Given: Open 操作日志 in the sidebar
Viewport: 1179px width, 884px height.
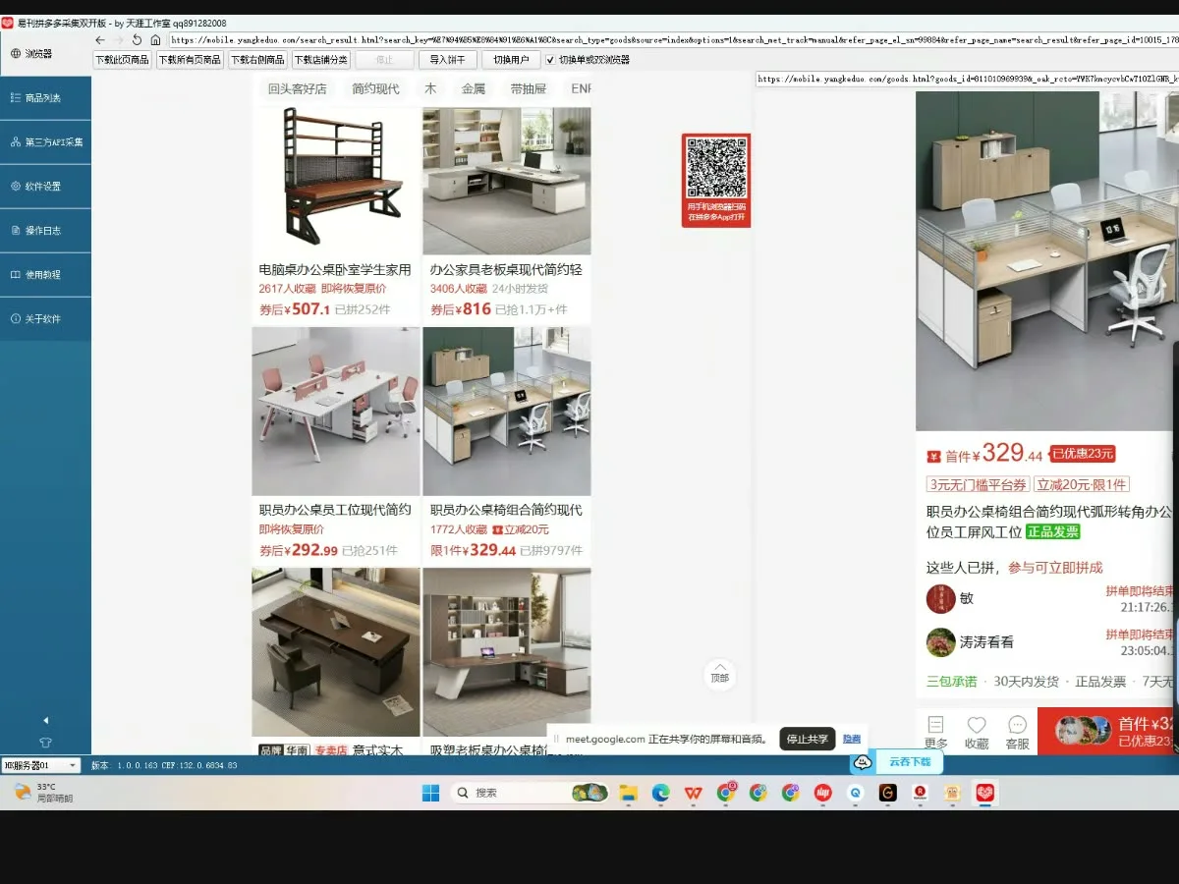Looking at the screenshot, I should coord(45,231).
